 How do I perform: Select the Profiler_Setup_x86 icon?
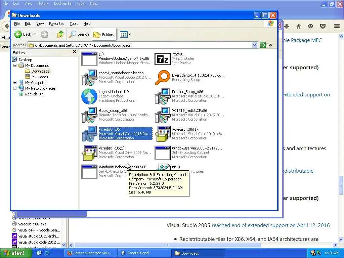click(162, 96)
